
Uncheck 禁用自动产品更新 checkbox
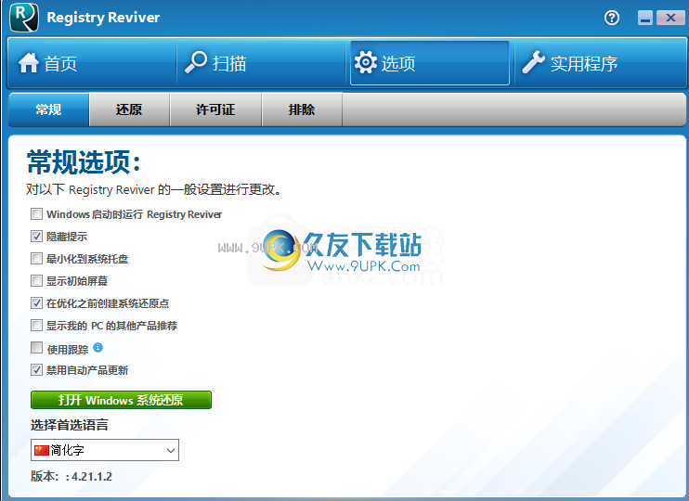click(36, 370)
